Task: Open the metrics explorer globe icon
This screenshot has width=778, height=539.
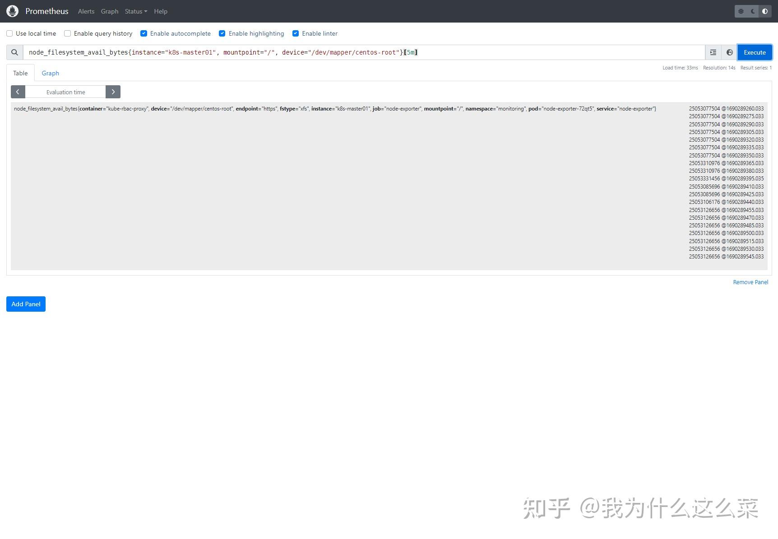Action: pyautogui.click(x=729, y=52)
